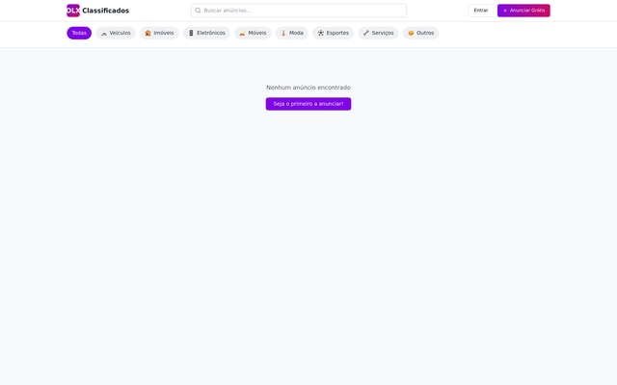Click the phone icon for Eletrônicos

point(191,33)
